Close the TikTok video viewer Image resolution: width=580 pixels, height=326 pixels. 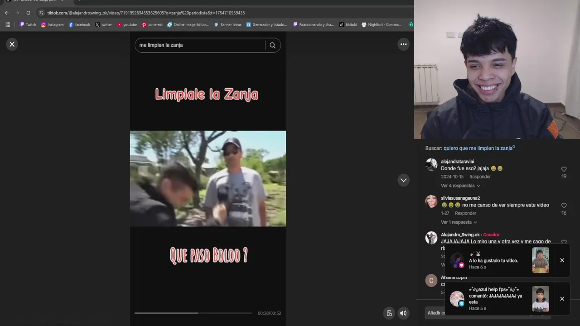12,44
